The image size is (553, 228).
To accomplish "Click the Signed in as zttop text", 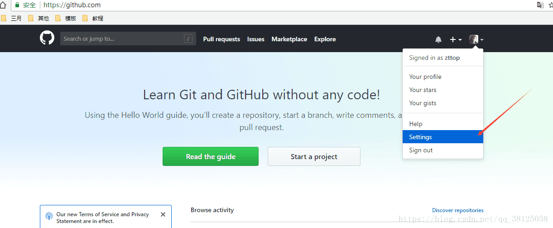I will point(434,58).
